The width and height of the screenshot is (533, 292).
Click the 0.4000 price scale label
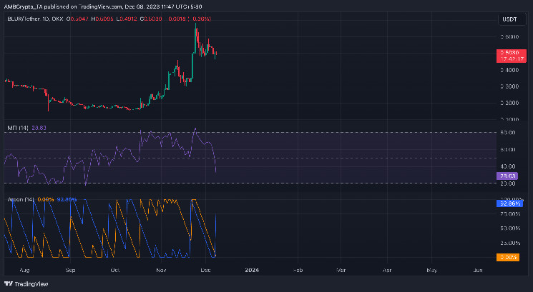coord(509,70)
